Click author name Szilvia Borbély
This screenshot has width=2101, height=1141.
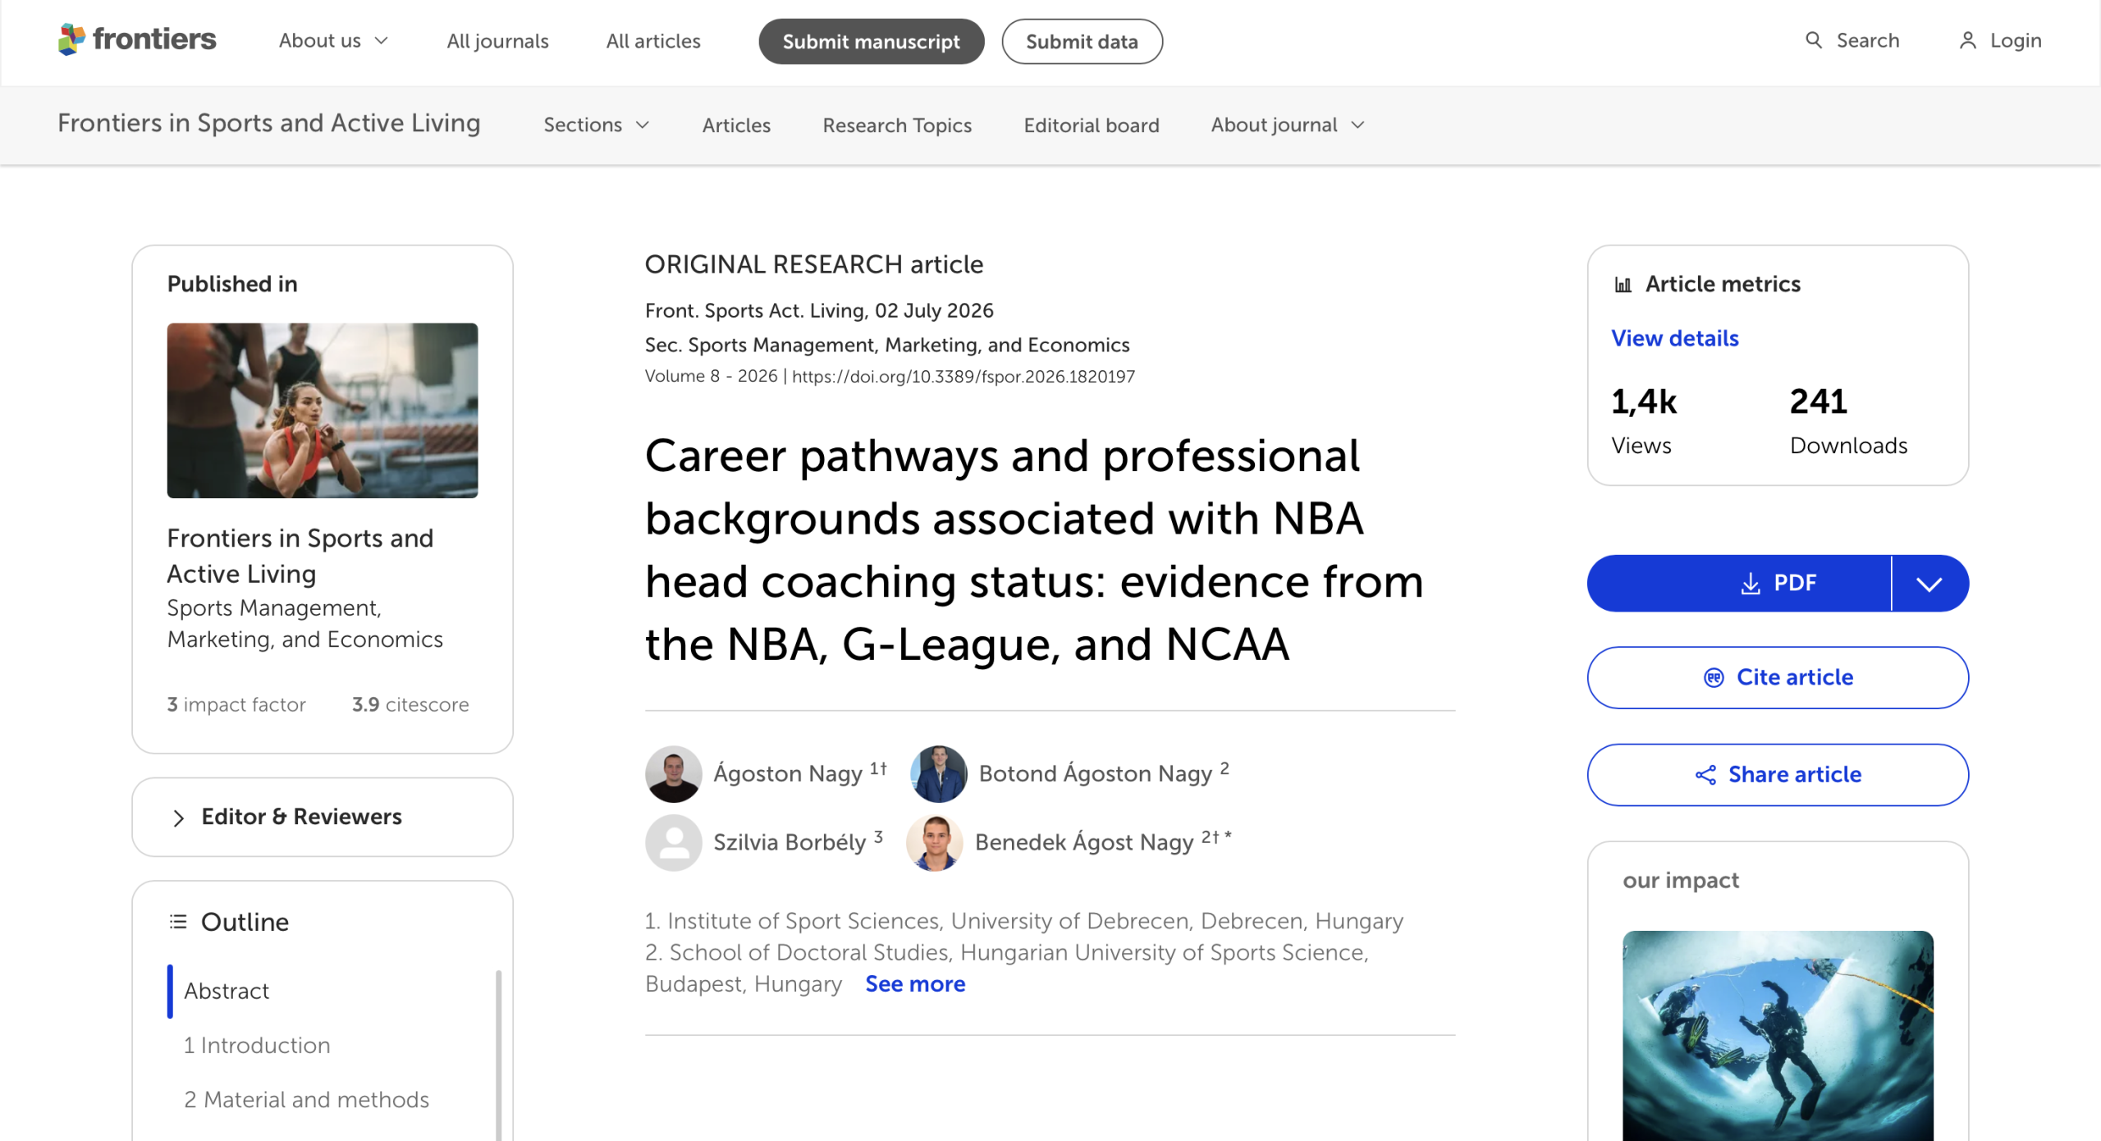pyautogui.click(x=790, y=843)
